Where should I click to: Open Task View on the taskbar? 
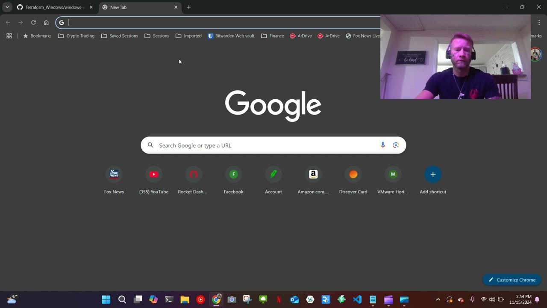pyautogui.click(x=138, y=299)
